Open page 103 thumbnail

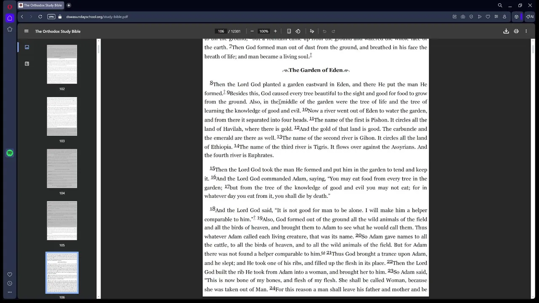(x=62, y=117)
